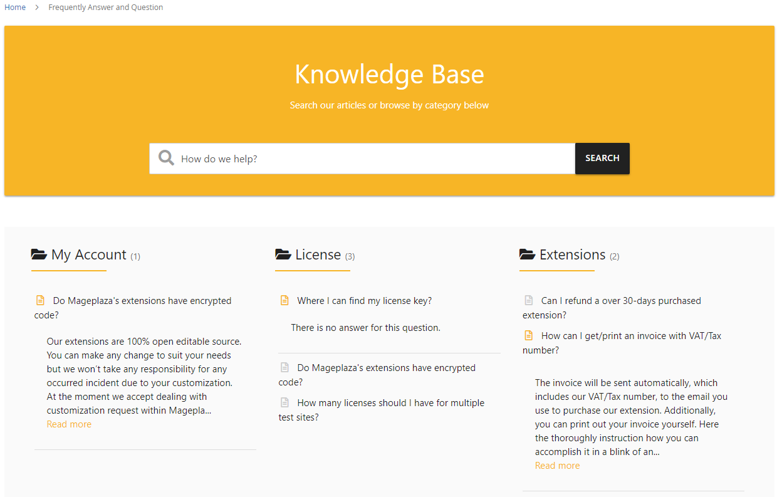This screenshot has width=782, height=497.
Task: Click the magnifying glass search icon
Action: [x=166, y=158]
